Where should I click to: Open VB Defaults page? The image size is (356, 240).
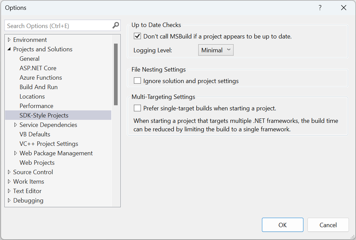click(35, 134)
